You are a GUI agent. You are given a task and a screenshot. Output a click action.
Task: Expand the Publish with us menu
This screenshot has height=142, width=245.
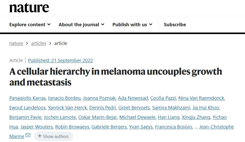pos(132,24)
